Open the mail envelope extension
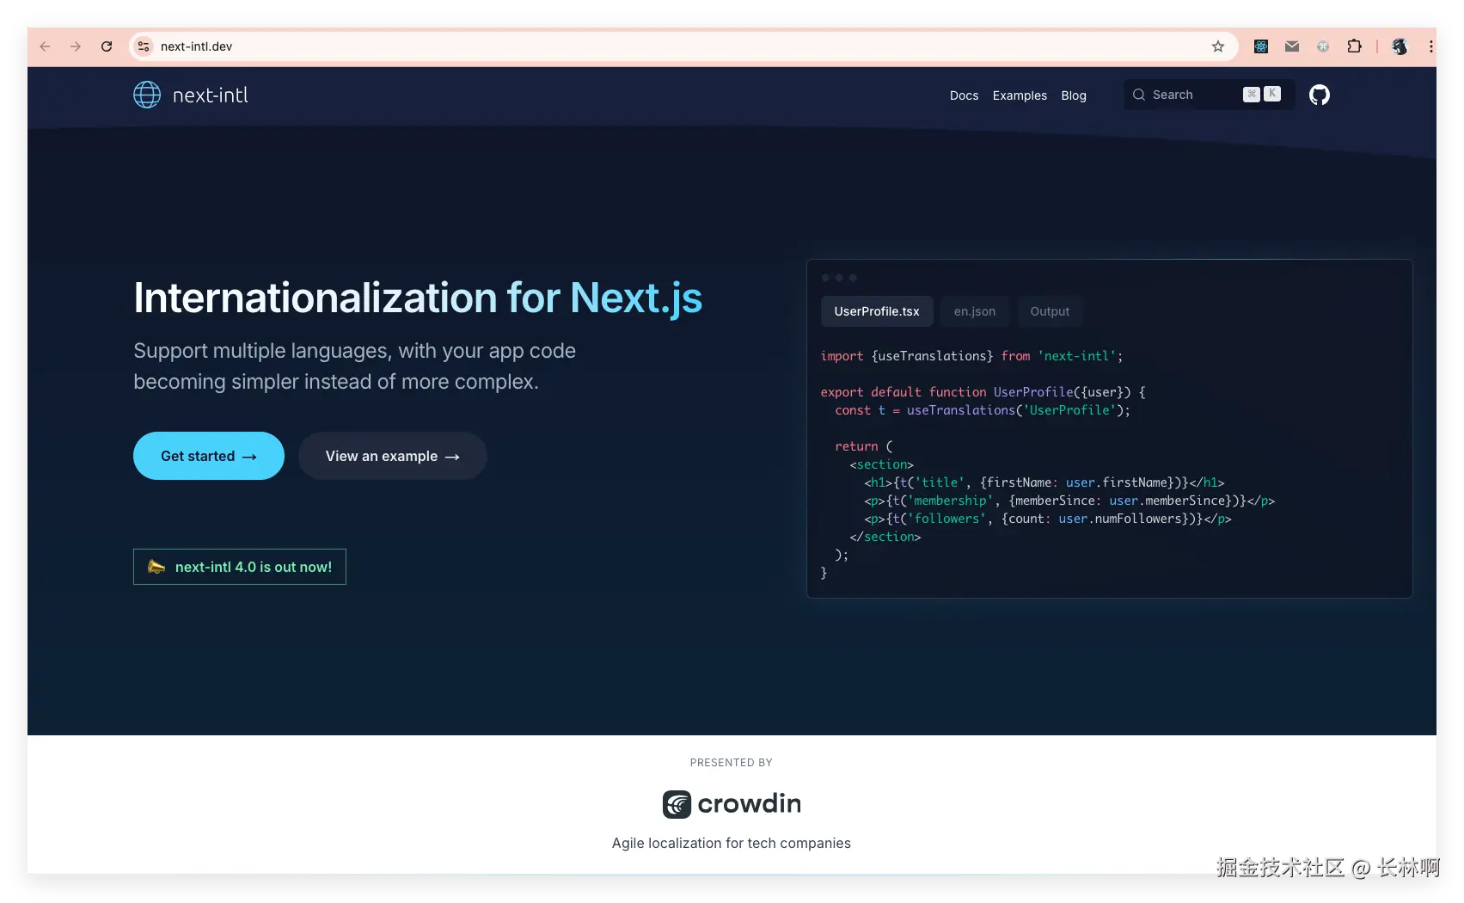 coord(1292,46)
